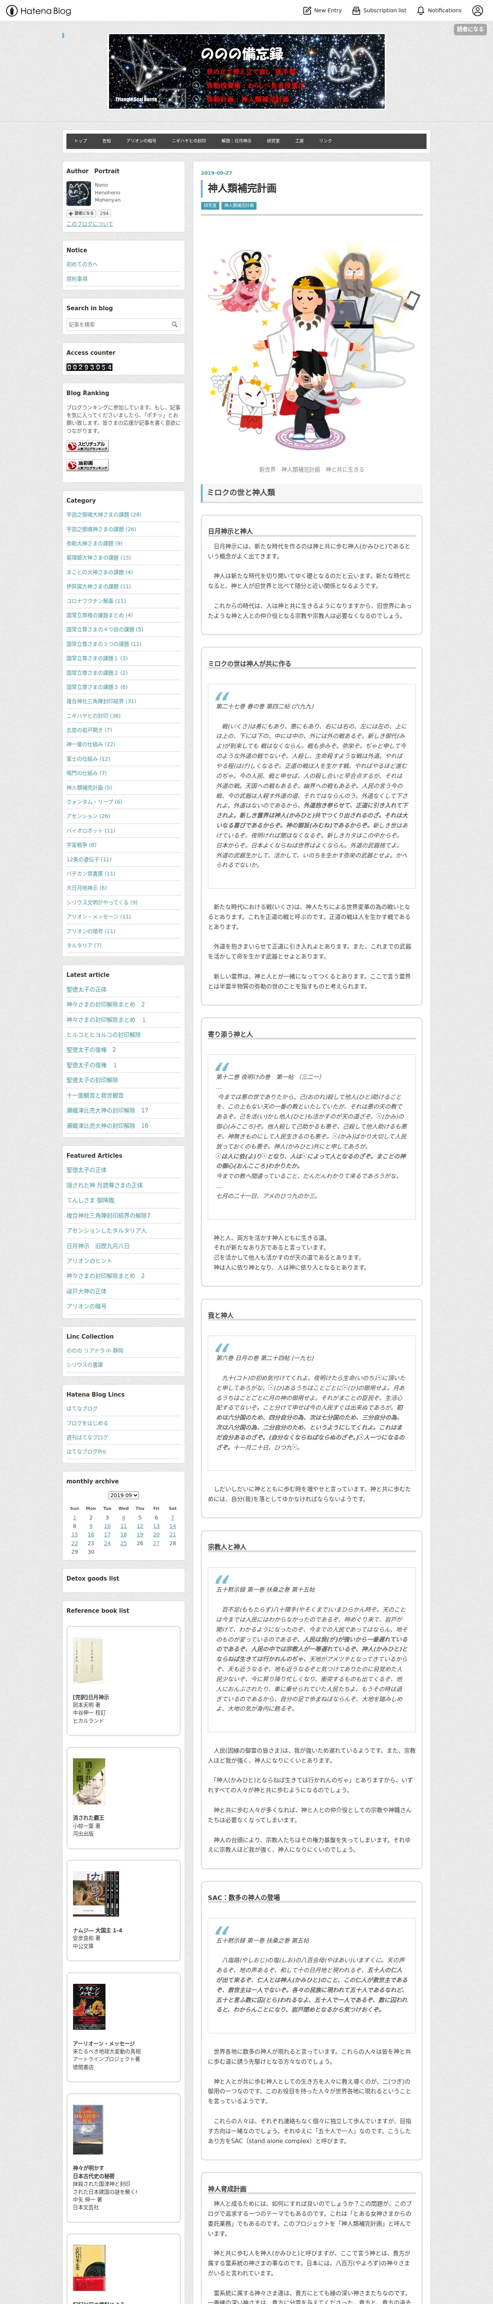Select the ニギハヤヒの封印 nav menu item
Image resolution: width=493 pixels, height=2304 pixels.
(x=189, y=141)
